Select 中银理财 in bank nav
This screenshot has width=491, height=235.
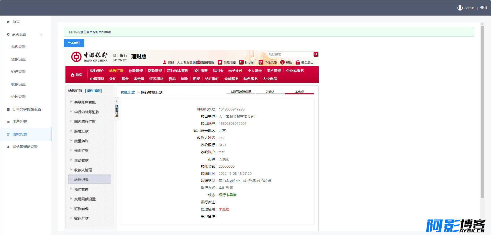point(97,79)
